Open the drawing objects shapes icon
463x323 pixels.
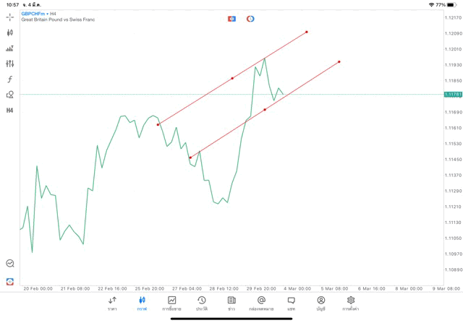tap(10, 95)
